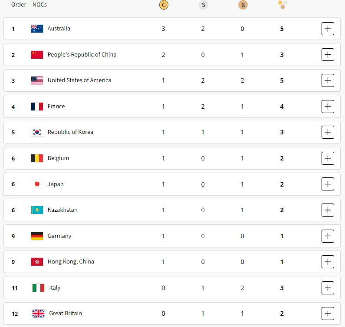
Task: Click the NOCs column header
Action: [x=39, y=5]
